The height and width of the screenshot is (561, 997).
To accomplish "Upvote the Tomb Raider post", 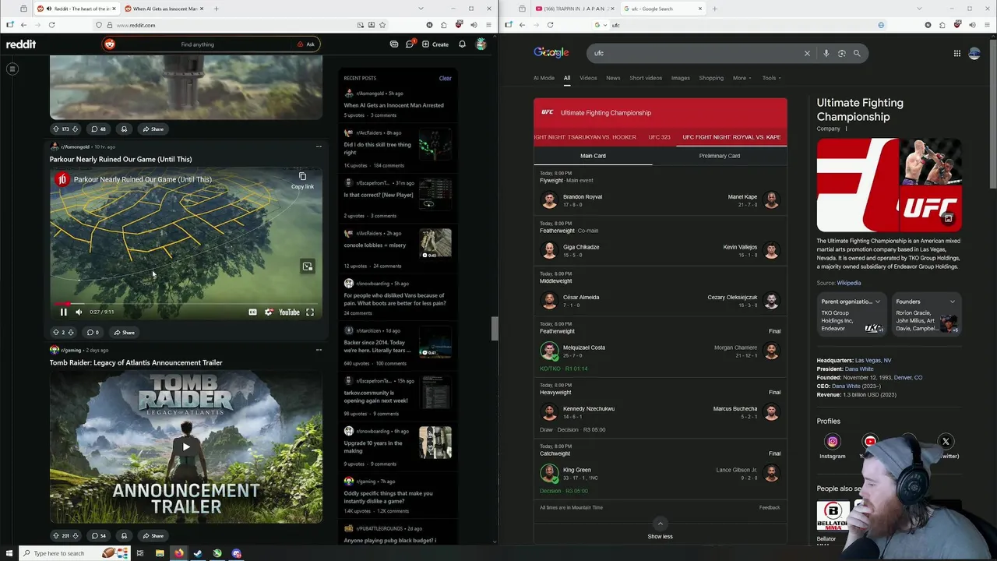I will [55, 535].
